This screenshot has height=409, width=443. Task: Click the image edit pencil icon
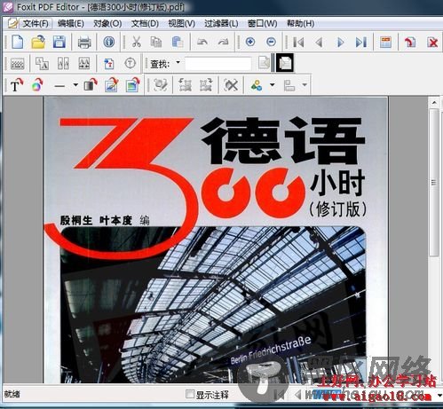pyautogui.click(x=111, y=85)
